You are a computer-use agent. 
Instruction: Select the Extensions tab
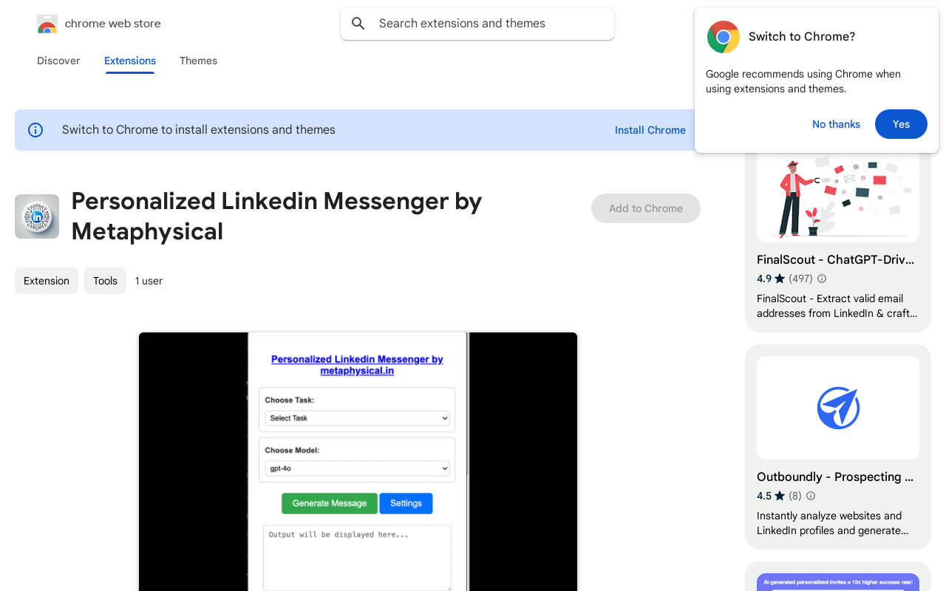pyautogui.click(x=130, y=61)
